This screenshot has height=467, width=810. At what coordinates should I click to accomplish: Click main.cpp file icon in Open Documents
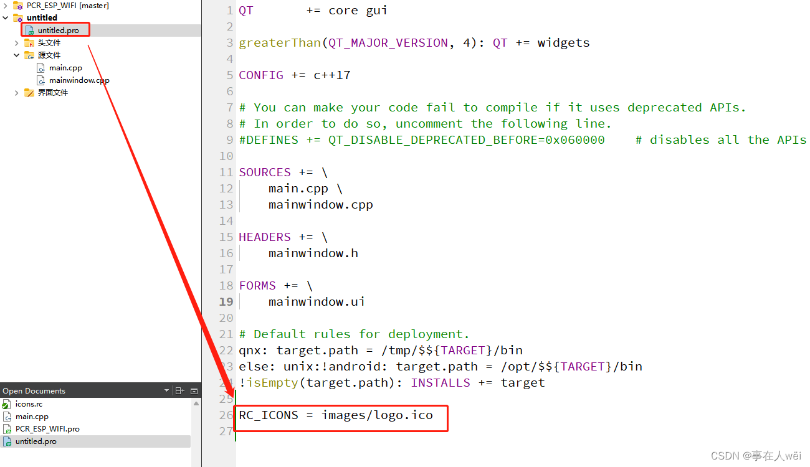(x=7, y=417)
